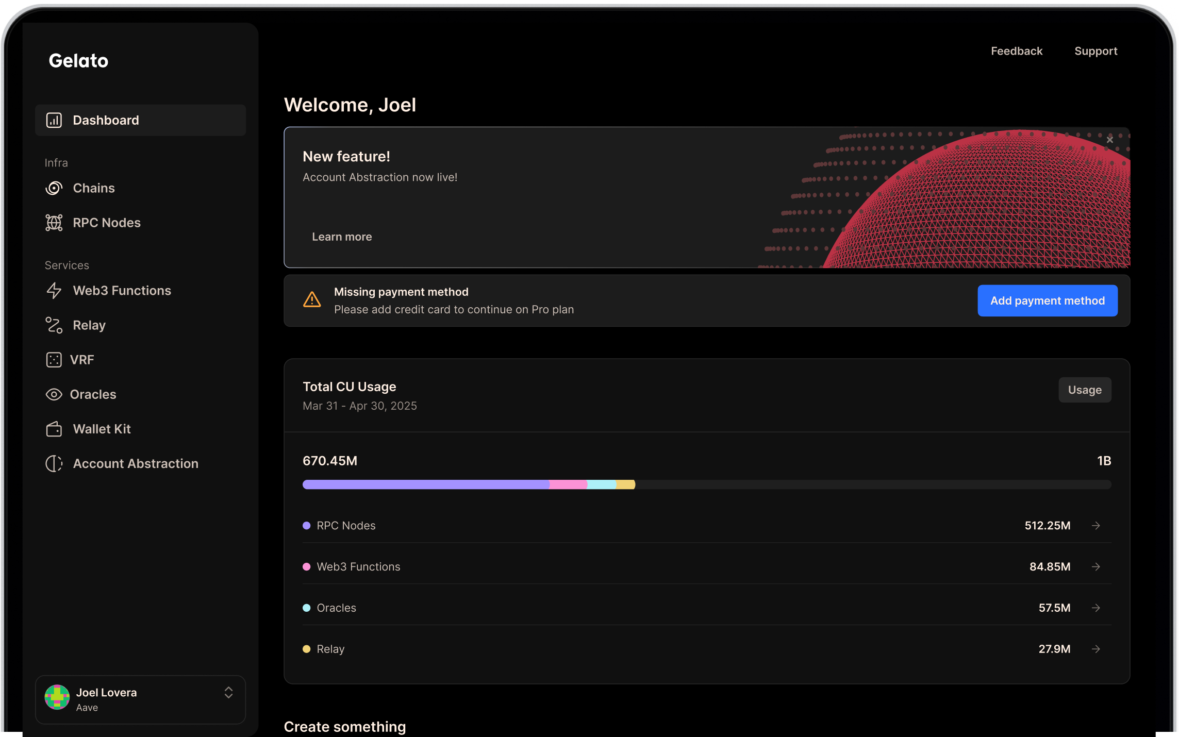Viewport: 1179px width, 737px height.
Task: Click Joel Lovera's avatar image
Action: [x=57, y=697]
